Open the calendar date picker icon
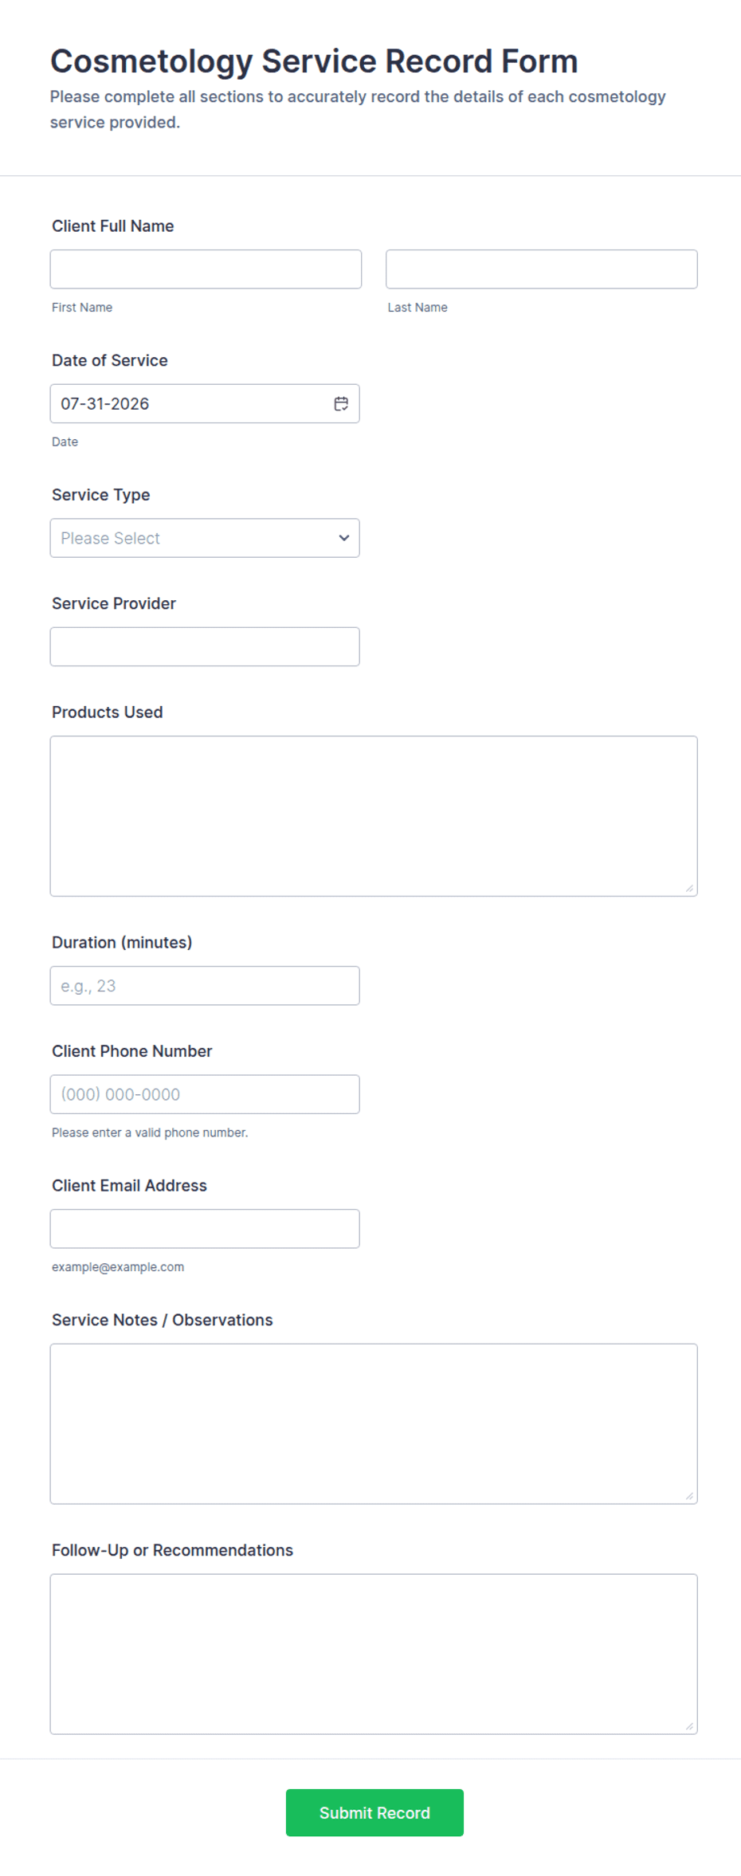 click(x=341, y=404)
